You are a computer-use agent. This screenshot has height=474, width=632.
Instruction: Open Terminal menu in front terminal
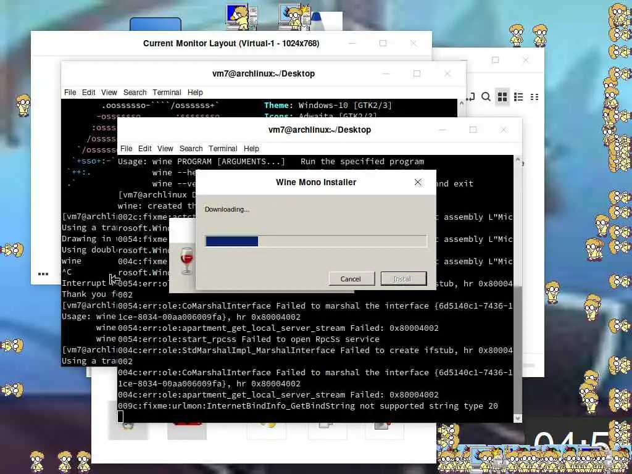click(223, 148)
